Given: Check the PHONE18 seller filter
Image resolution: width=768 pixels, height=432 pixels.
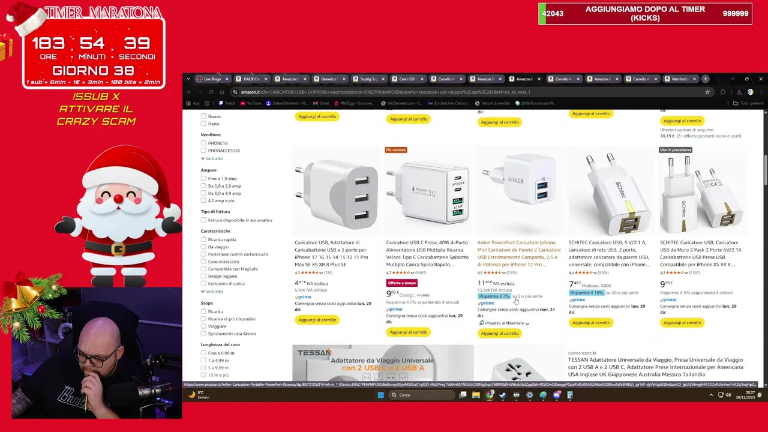Looking at the screenshot, I should (x=203, y=143).
